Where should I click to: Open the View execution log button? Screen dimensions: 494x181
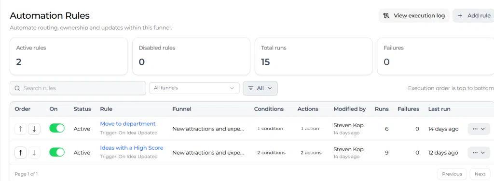[414, 16]
